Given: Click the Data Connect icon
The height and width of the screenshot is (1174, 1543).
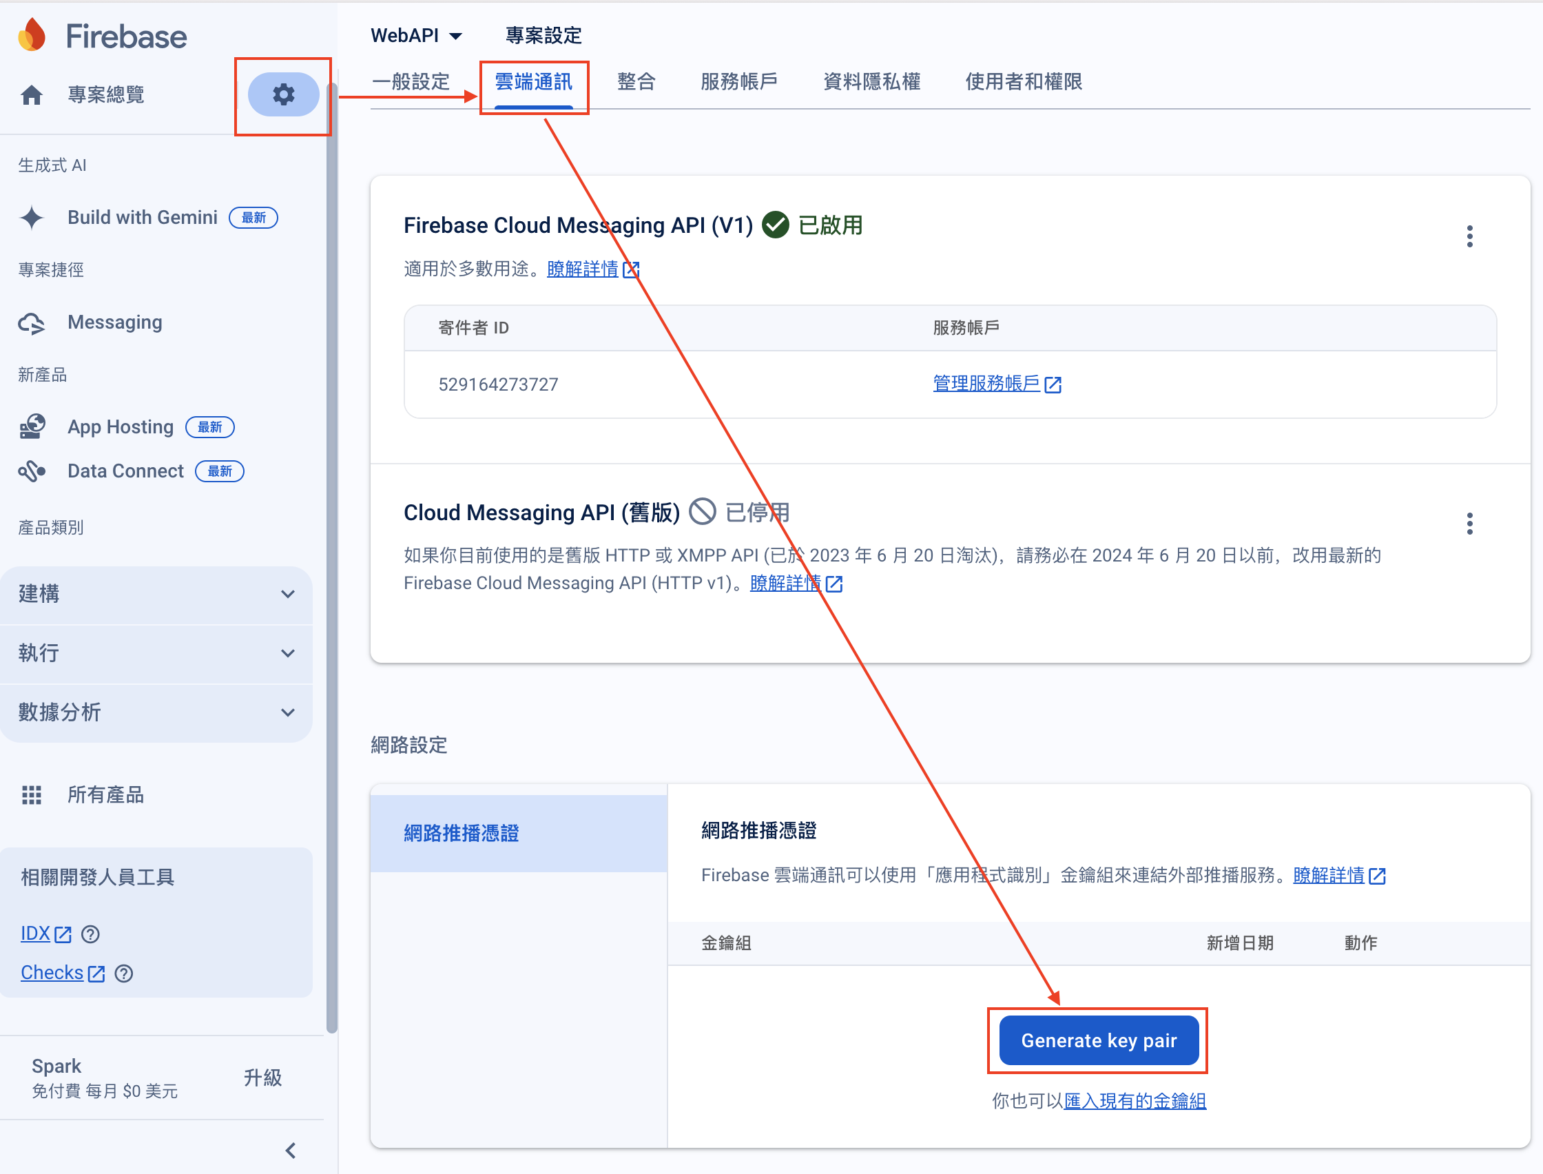Looking at the screenshot, I should 32,471.
